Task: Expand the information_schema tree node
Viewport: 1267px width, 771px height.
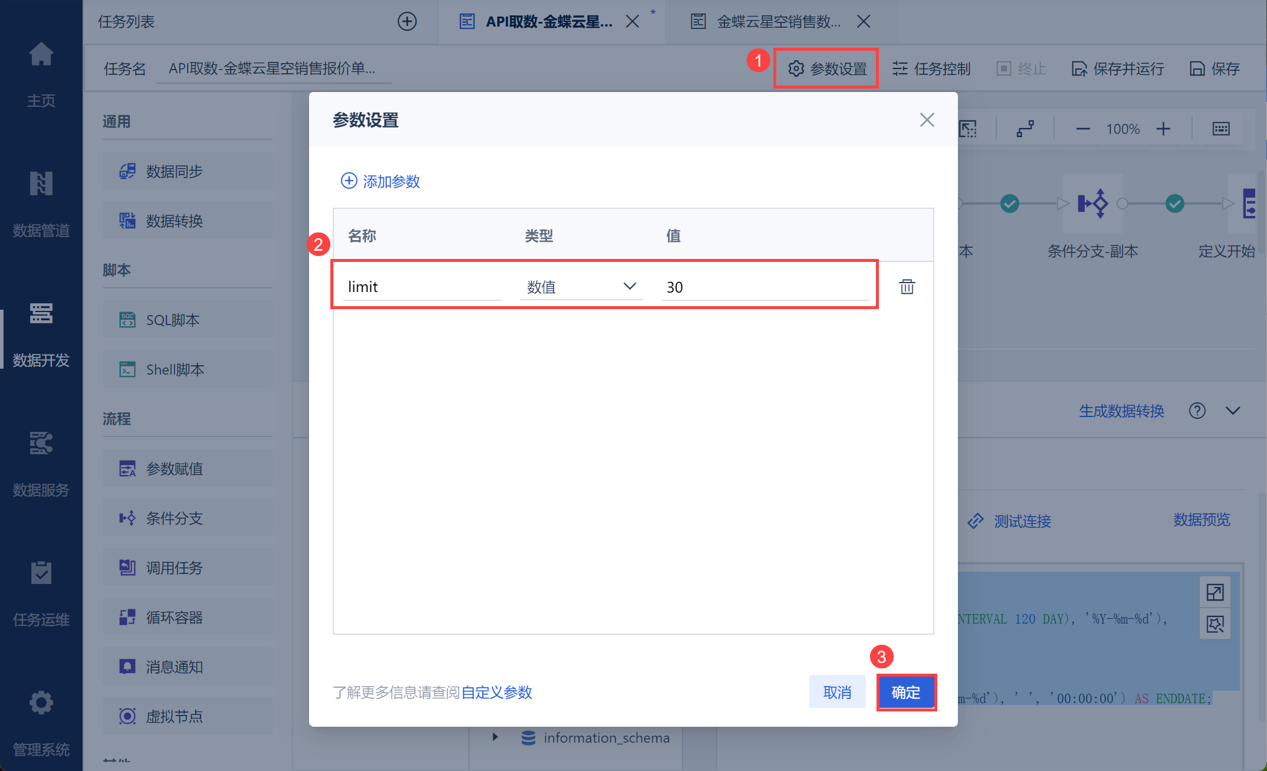Action: pyautogui.click(x=495, y=737)
